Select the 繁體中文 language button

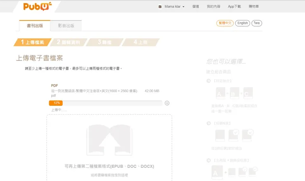(225, 23)
